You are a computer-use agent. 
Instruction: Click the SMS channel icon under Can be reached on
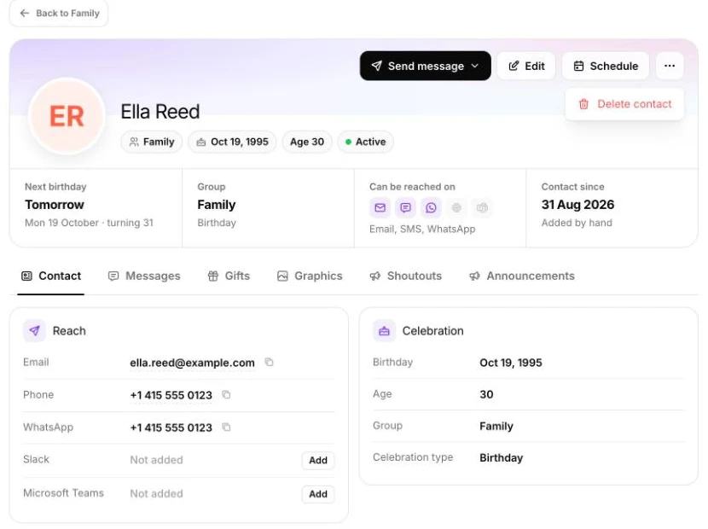[x=405, y=207]
